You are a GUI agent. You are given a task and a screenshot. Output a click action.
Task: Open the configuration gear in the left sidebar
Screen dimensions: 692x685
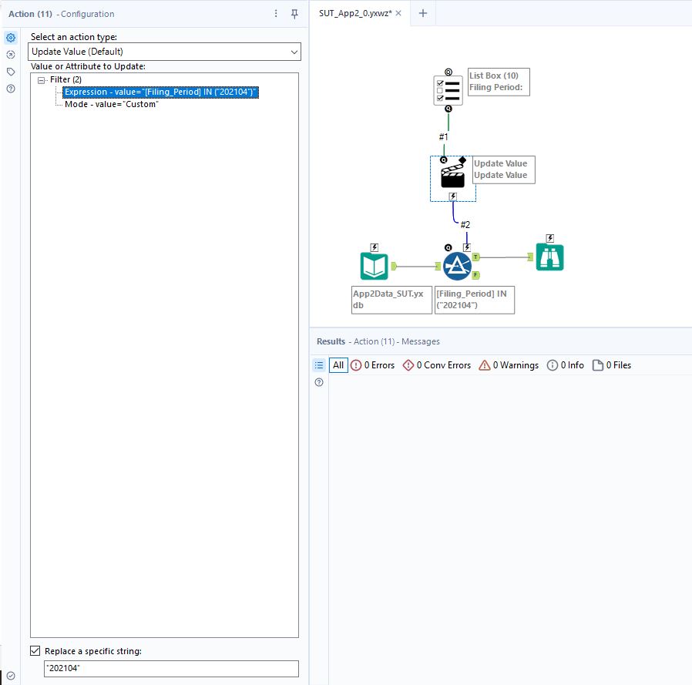10,36
